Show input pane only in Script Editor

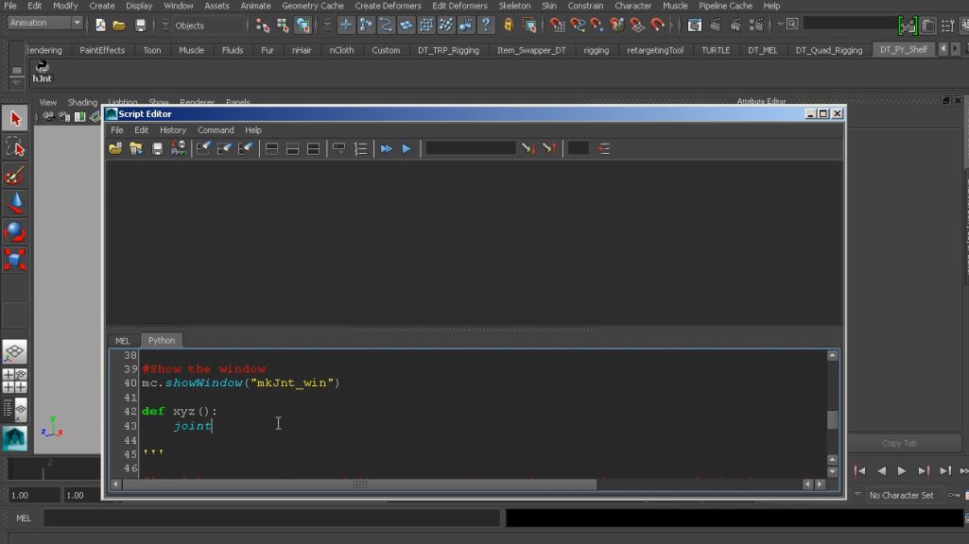(x=292, y=149)
